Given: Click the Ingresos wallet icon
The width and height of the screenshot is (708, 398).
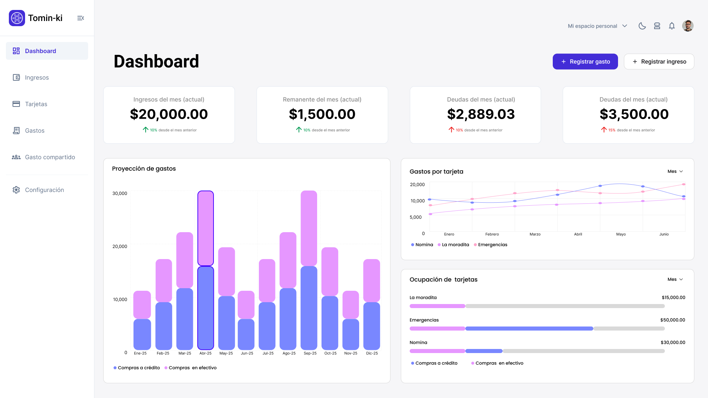Looking at the screenshot, I should pos(16,77).
